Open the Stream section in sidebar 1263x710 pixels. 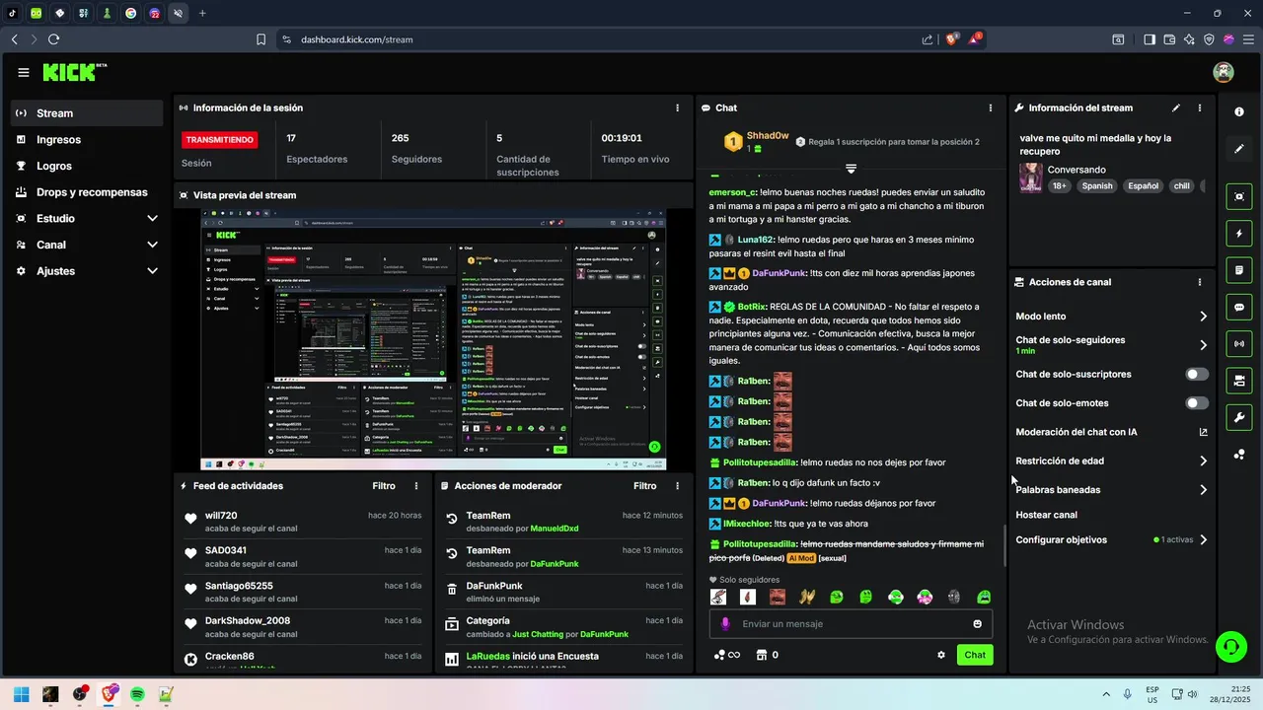click(88, 113)
